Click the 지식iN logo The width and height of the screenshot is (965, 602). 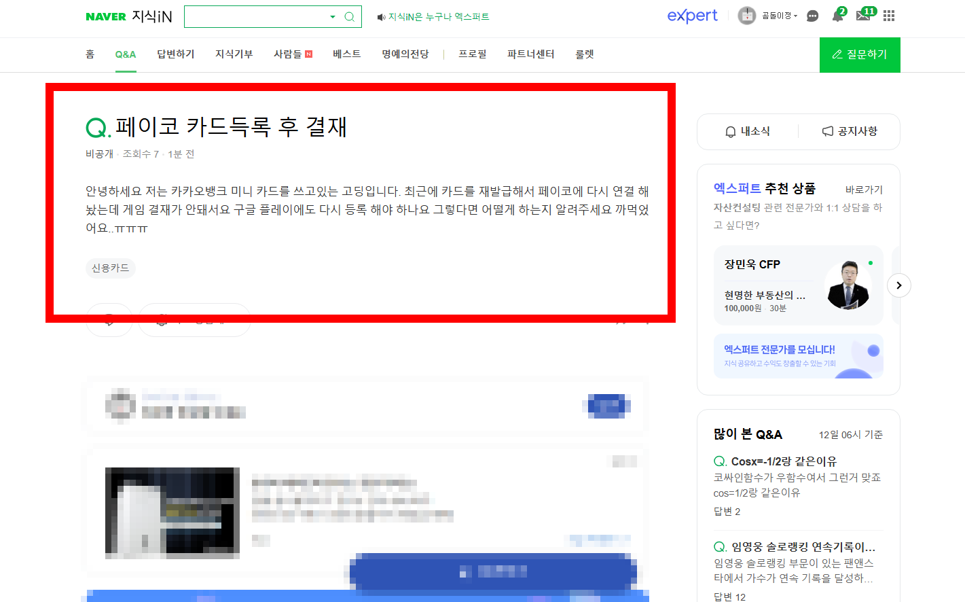click(152, 16)
